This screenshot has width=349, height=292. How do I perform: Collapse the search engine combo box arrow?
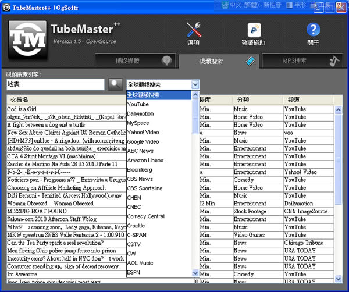(x=195, y=84)
